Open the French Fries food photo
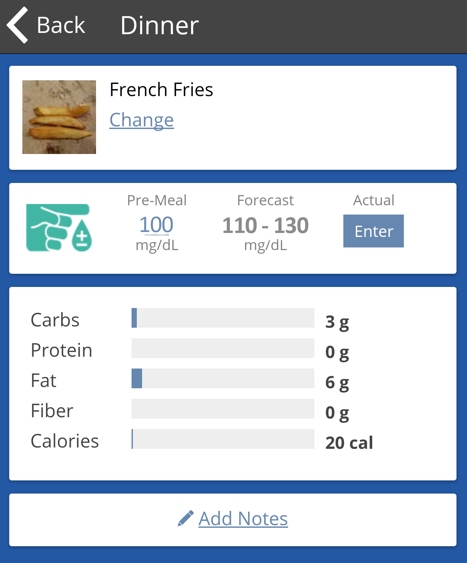 [x=59, y=117]
